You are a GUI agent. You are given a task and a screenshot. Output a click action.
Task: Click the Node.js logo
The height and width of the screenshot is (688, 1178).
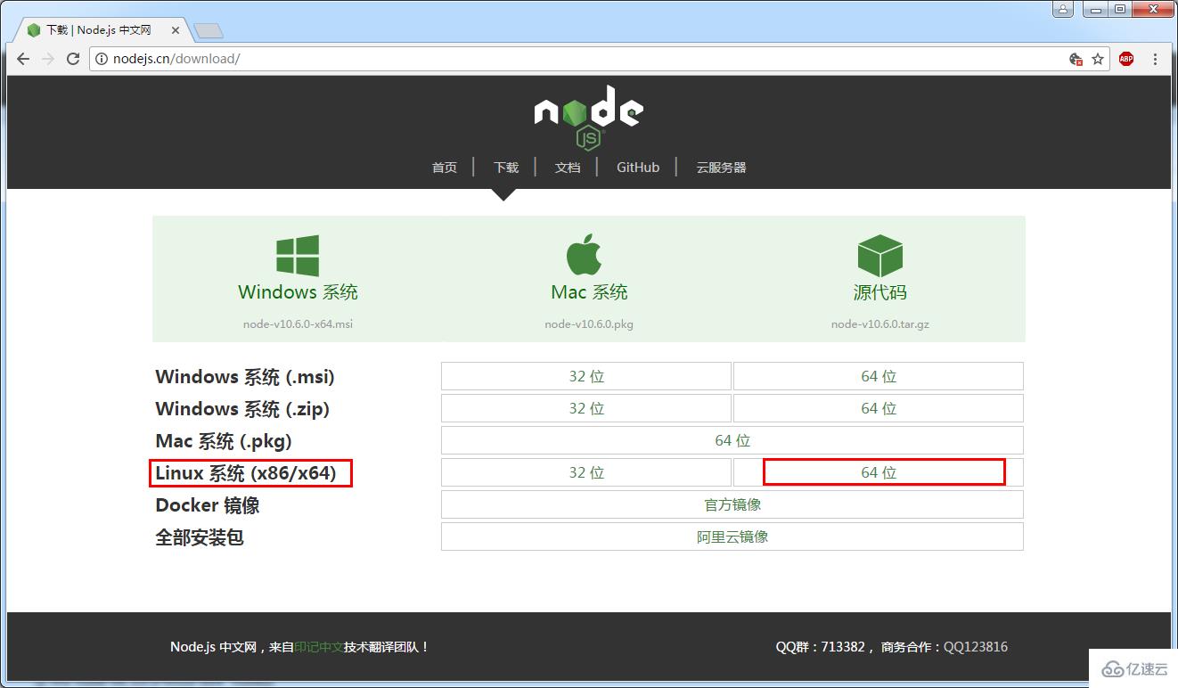click(x=587, y=116)
